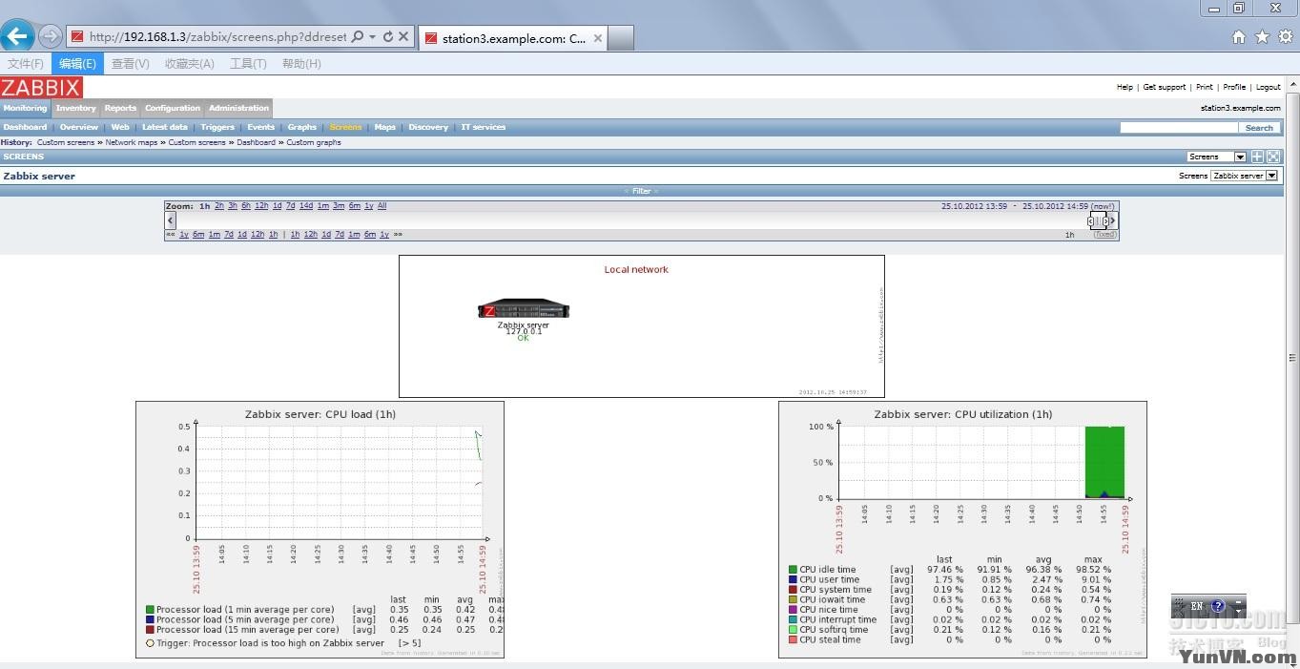Click the browser forward arrow
1300x669 pixels.
(51, 36)
